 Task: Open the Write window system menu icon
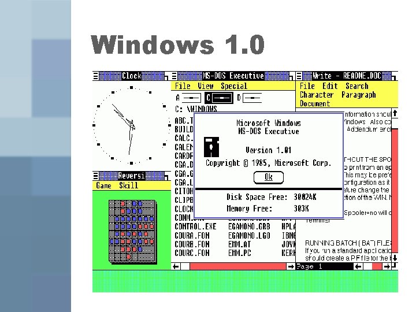(x=299, y=76)
